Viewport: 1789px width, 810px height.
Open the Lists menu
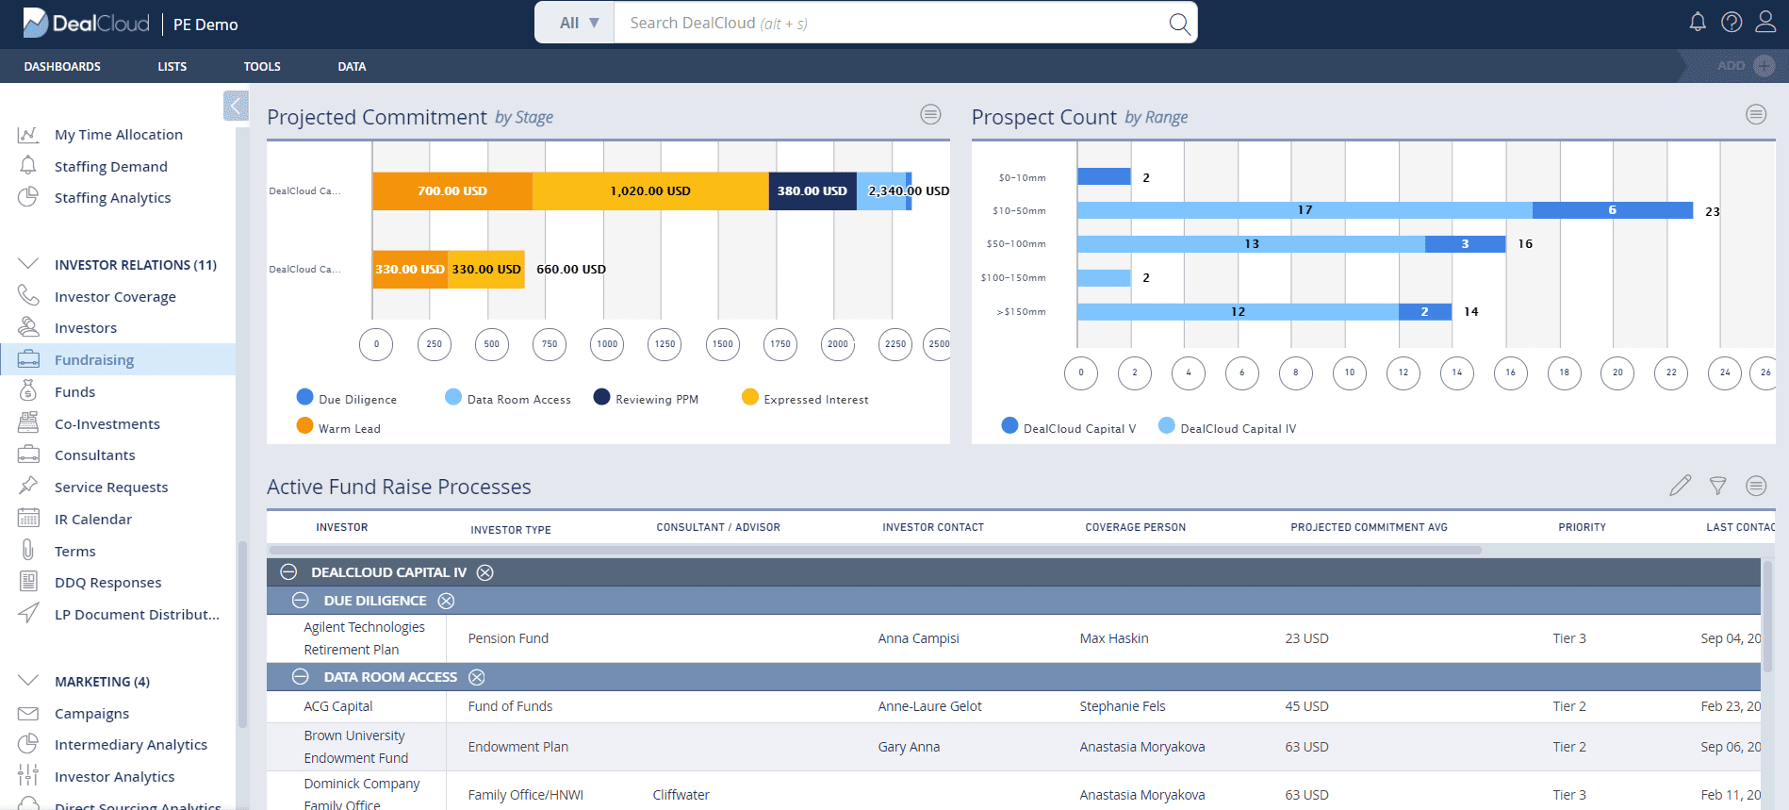point(172,66)
